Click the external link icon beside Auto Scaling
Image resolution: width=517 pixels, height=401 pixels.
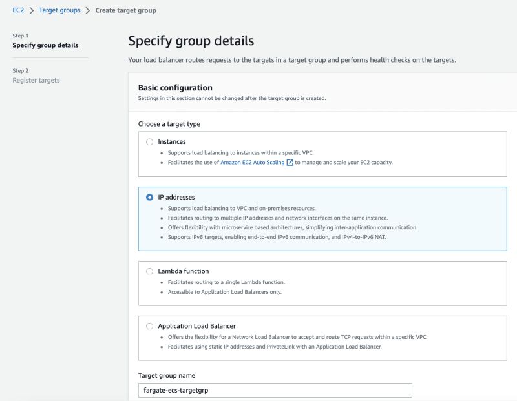coord(290,163)
